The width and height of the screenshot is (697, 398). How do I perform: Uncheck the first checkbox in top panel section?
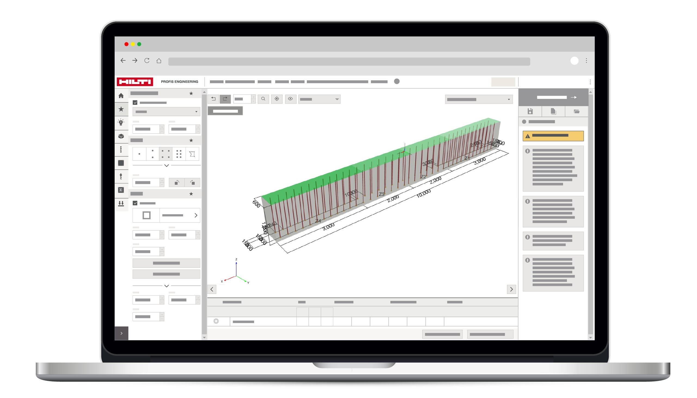tap(135, 103)
